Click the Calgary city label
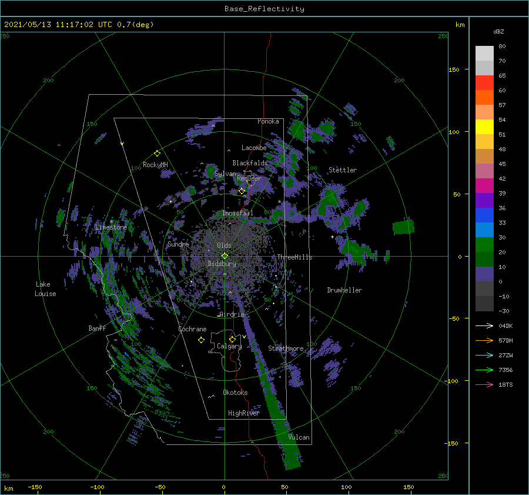 click(229, 346)
